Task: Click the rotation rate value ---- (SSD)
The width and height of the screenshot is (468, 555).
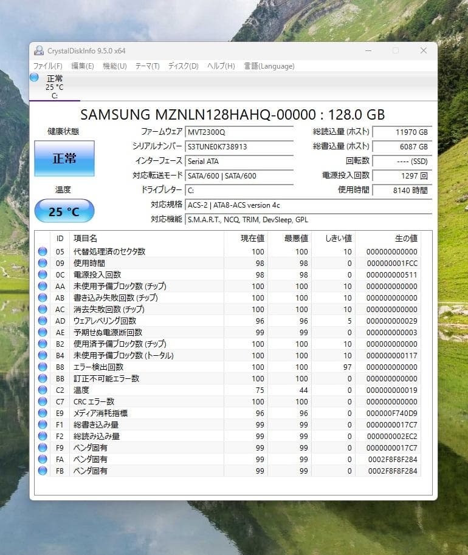Action: click(402, 161)
